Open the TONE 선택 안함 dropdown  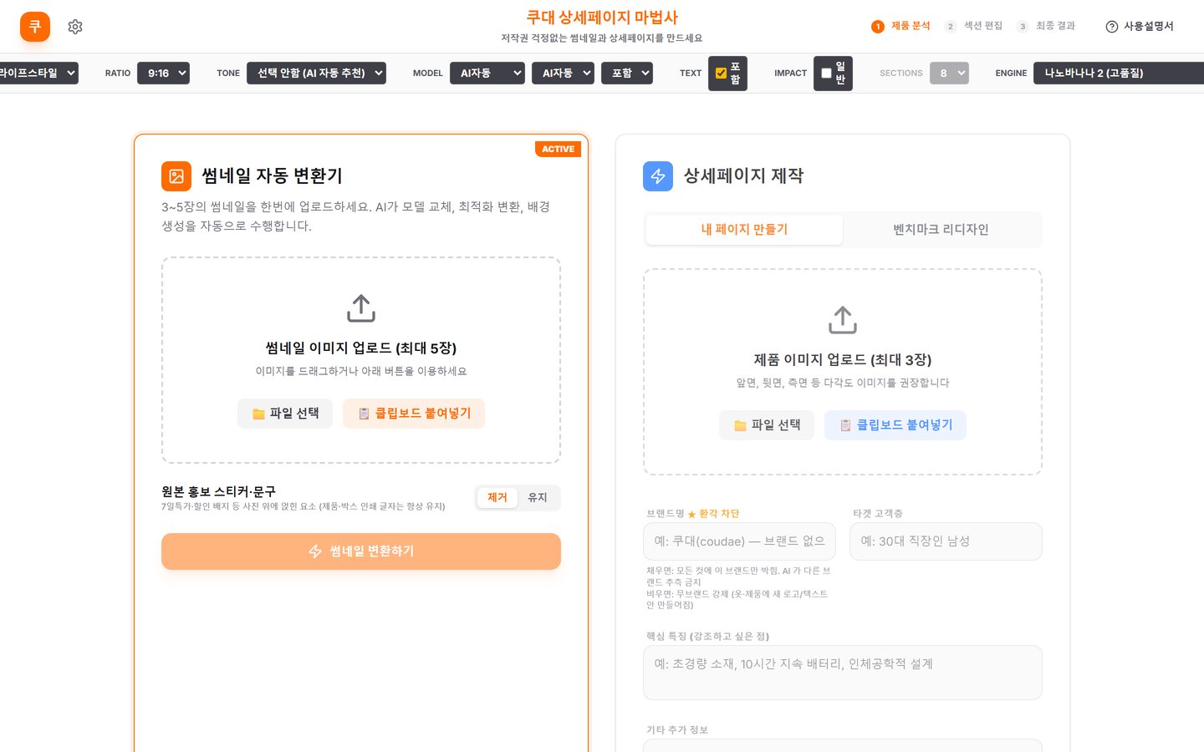tap(316, 74)
